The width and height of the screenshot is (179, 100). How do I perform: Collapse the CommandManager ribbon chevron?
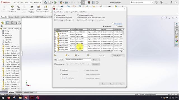coord(177,14)
